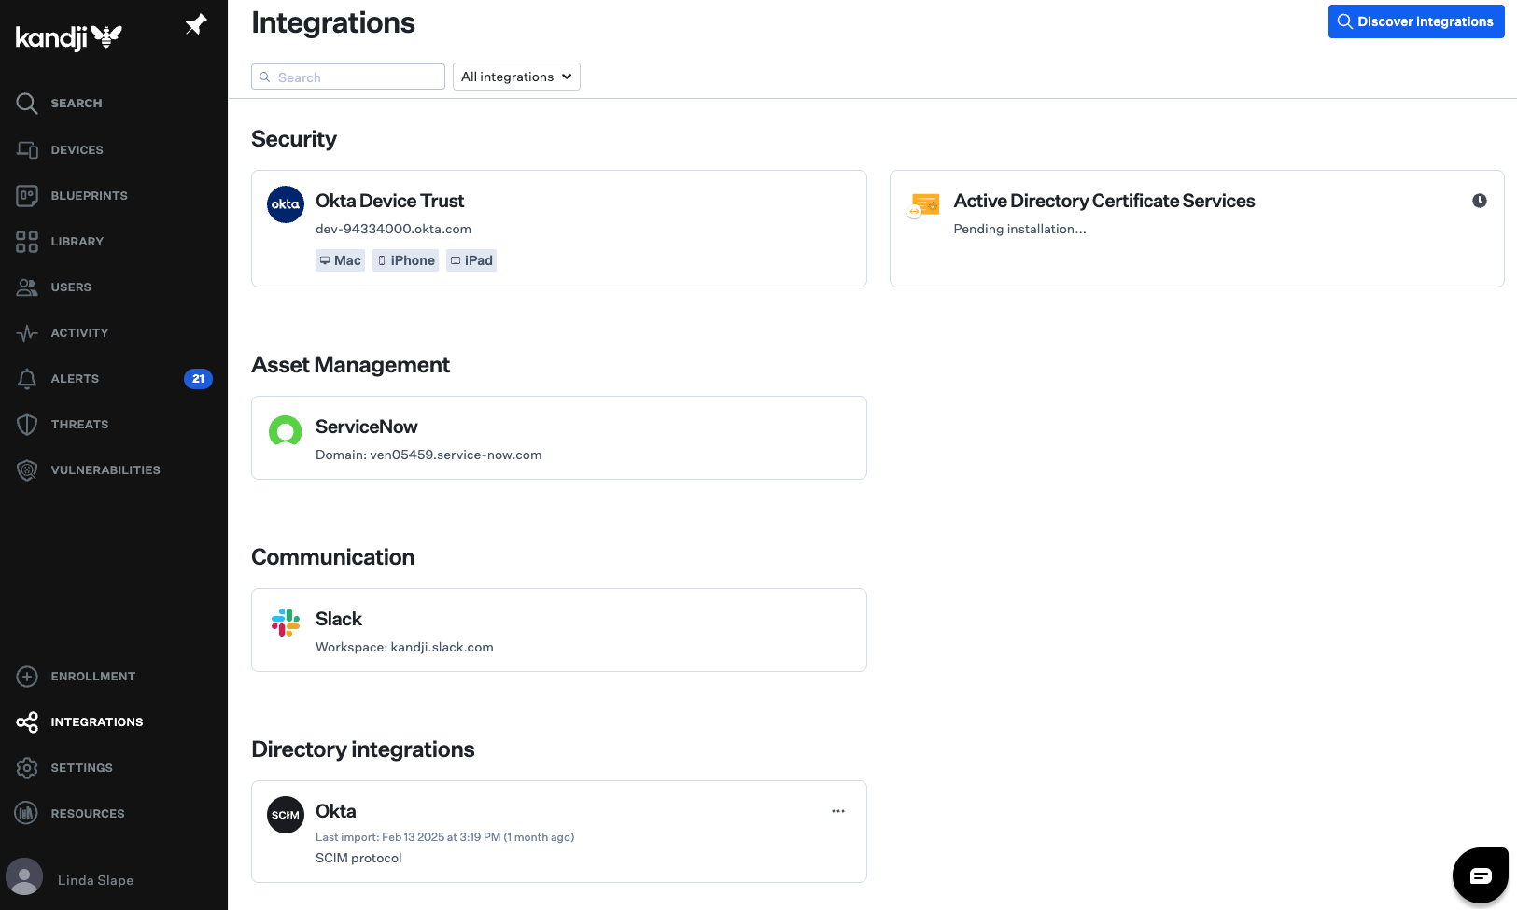1517x910 pixels.
Task: Click the Asset Management heading
Action: pos(350,365)
